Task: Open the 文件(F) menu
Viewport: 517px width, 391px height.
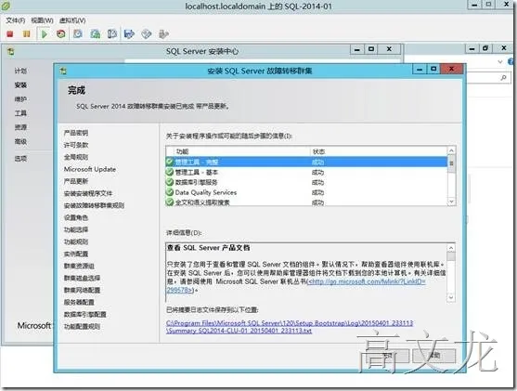Action: pos(16,20)
